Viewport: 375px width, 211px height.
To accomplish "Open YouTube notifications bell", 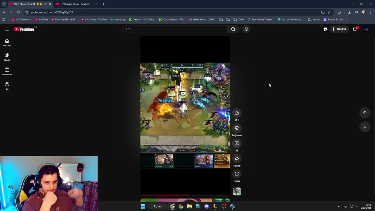I will (355, 29).
